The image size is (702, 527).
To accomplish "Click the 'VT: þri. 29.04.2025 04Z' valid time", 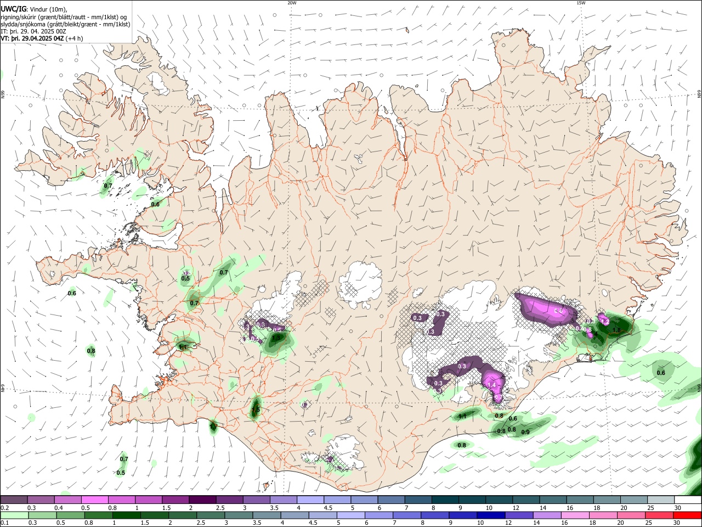I will tap(32, 38).
